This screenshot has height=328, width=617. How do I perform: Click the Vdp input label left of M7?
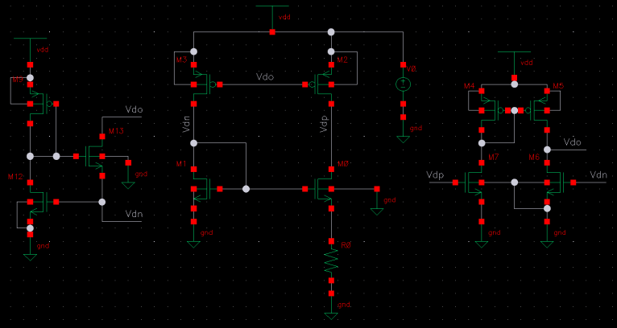[x=435, y=175]
